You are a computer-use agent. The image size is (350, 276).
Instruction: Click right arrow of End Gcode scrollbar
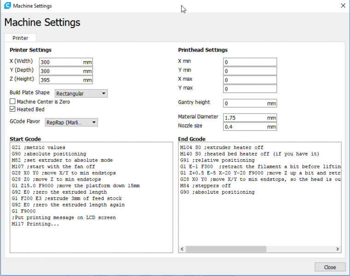pyautogui.click(x=338, y=249)
